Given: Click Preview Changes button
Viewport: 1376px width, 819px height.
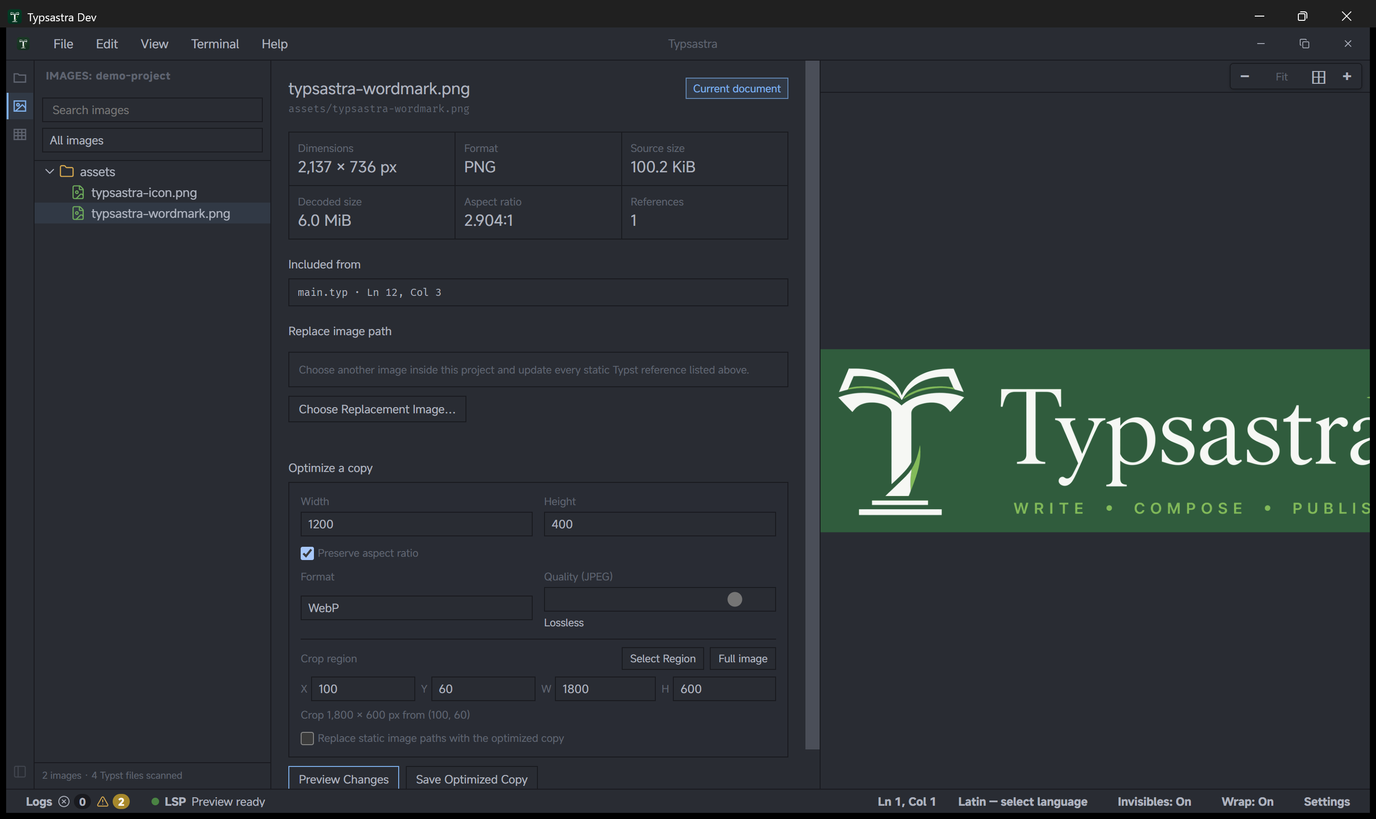Looking at the screenshot, I should point(343,778).
